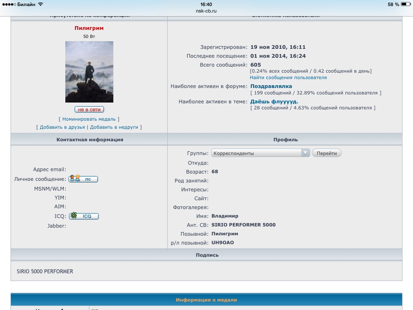Click the Номинировать медаль link
The width and height of the screenshot is (413, 310).
pos(89,119)
